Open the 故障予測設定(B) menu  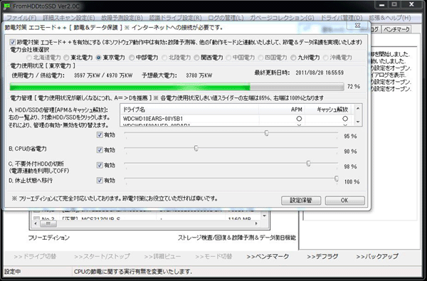tap(122, 18)
